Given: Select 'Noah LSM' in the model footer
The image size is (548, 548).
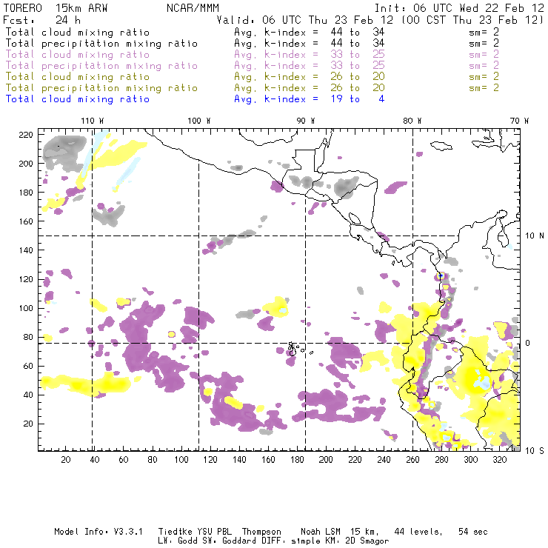Looking at the screenshot, I should pos(321,532).
